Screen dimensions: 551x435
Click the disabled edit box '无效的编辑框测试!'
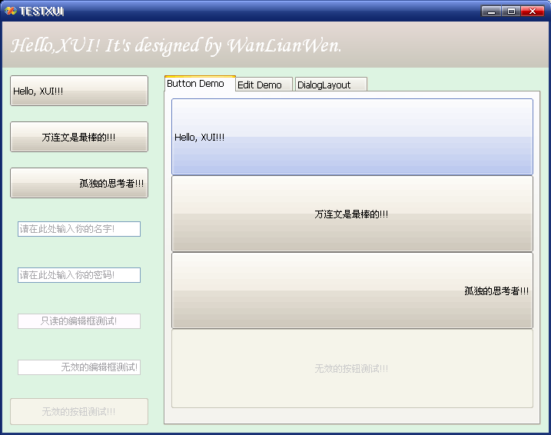(x=79, y=367)
